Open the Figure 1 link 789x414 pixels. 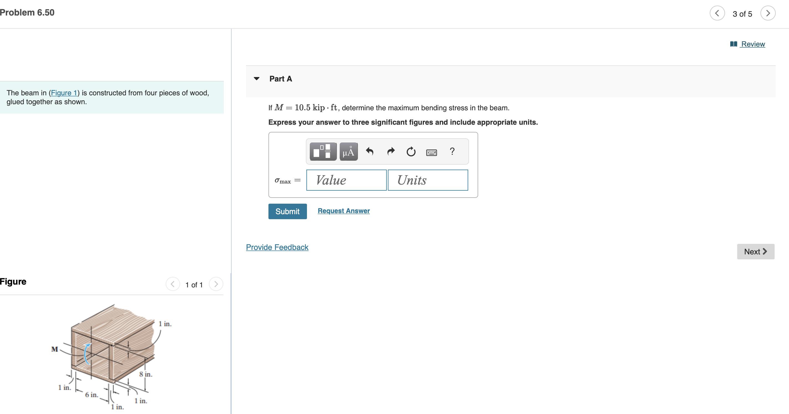tap(64, 93)
